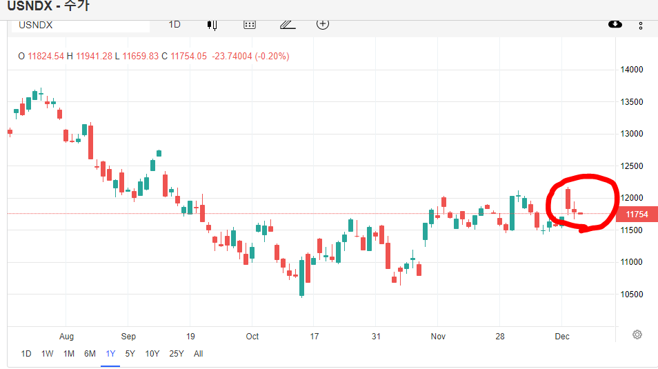
Task: Click the 17 date axis label
Action: coord(315,337)
